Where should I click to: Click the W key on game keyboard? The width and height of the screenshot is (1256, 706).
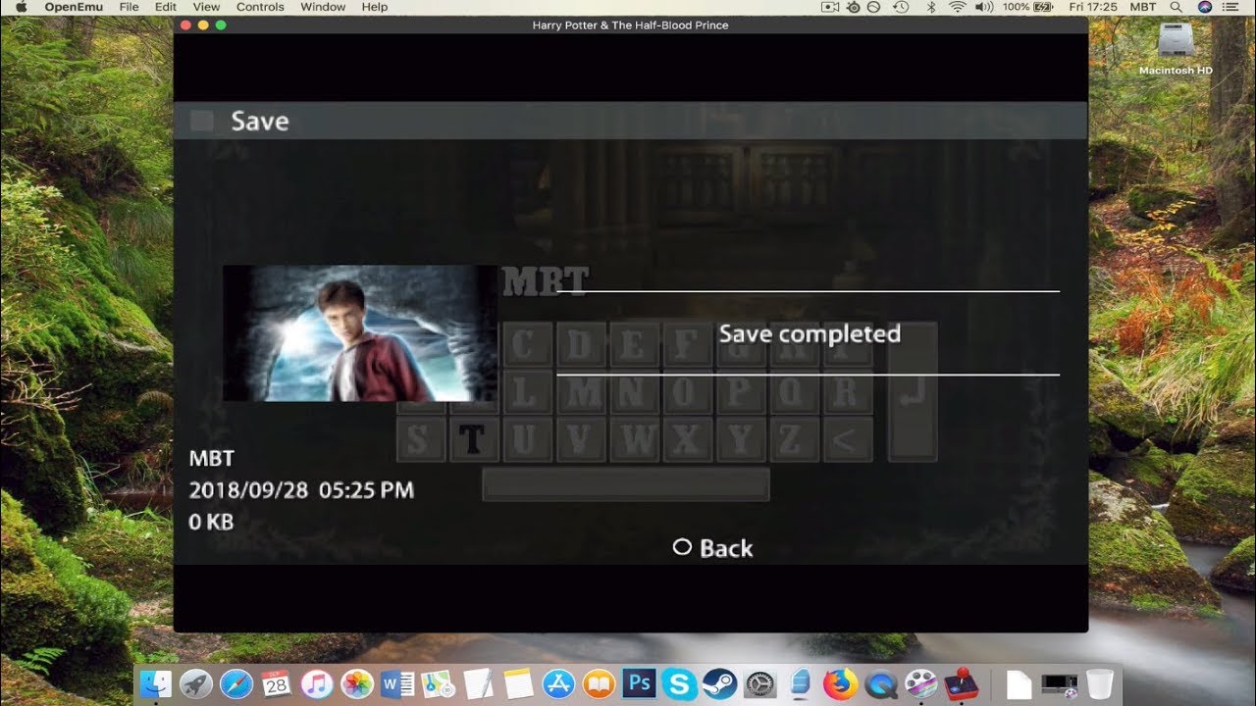[x=634, y=440]
